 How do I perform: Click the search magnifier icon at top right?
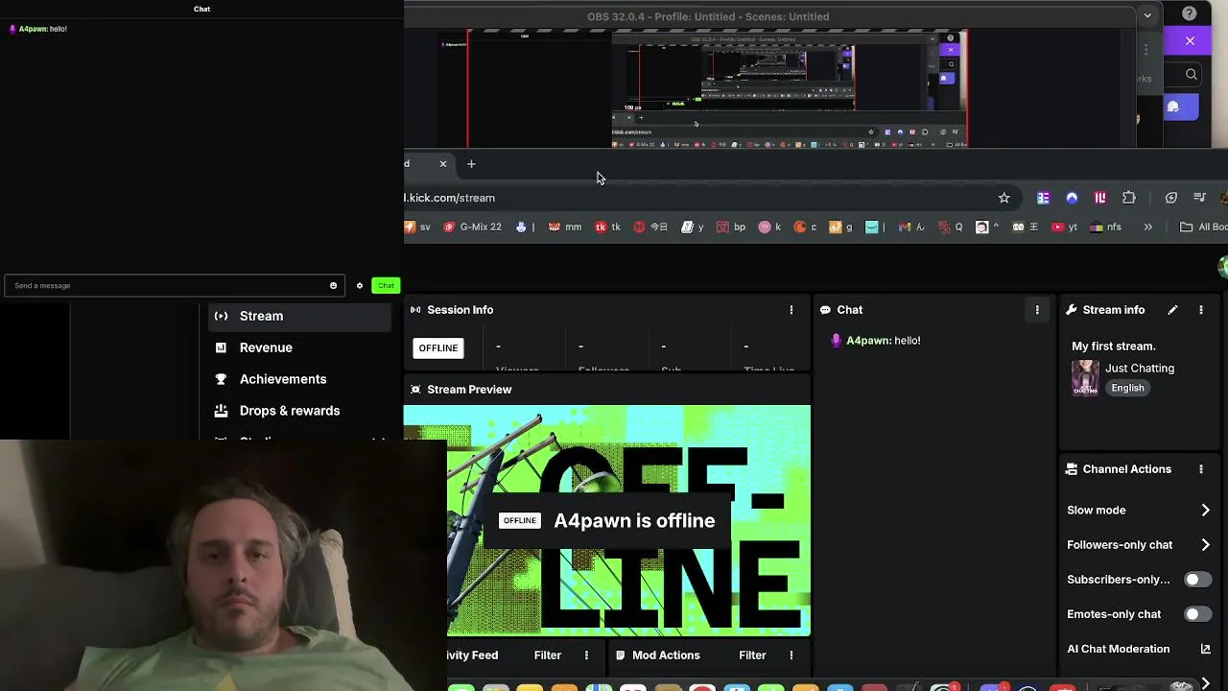click(x=1191, y=75)
